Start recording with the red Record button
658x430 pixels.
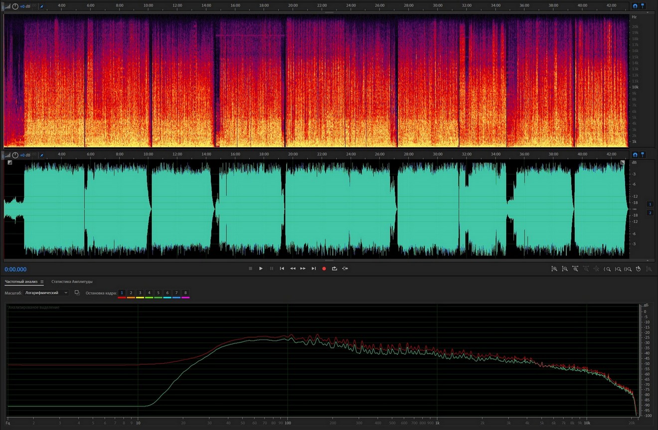[324, 269]
